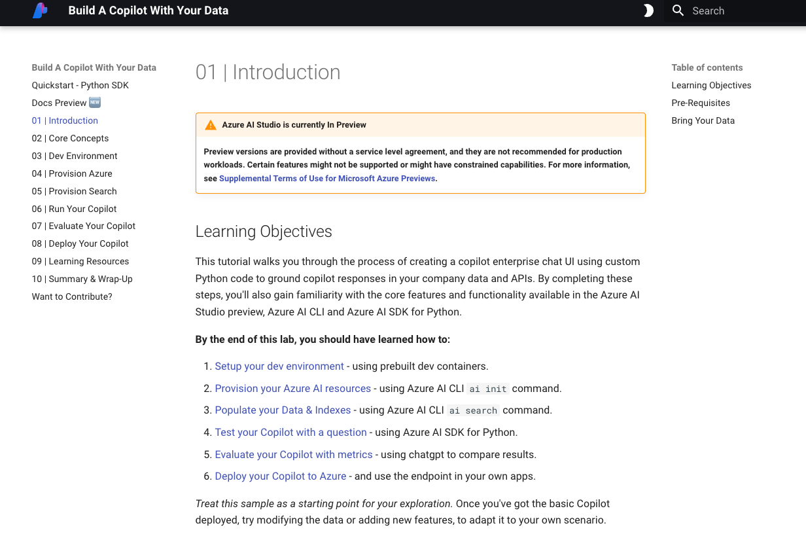Open Deploy your Copilot to Azure link

[281, 476]
